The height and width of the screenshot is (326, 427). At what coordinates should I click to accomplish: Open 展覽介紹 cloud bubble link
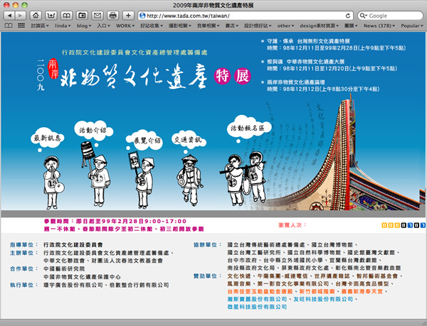click(146, 140)
